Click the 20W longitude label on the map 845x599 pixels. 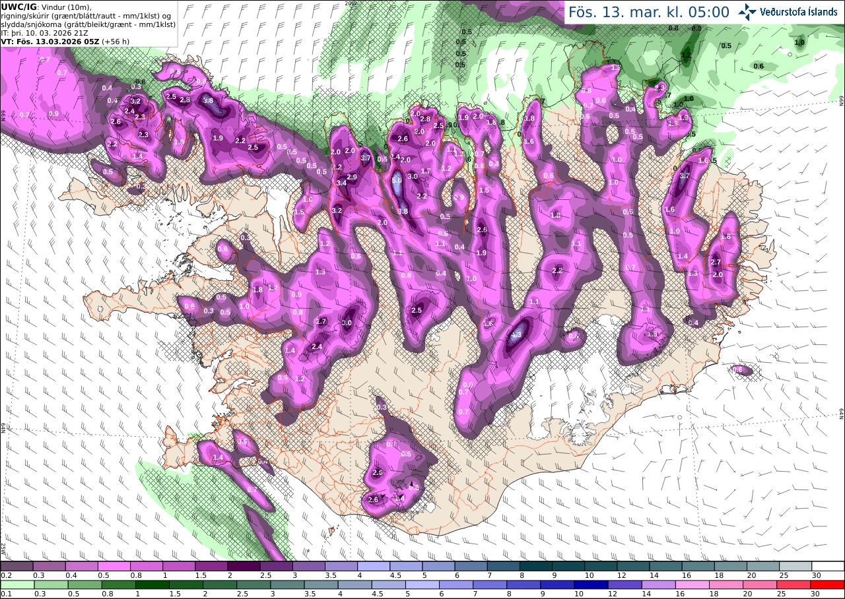coord(351,3)
